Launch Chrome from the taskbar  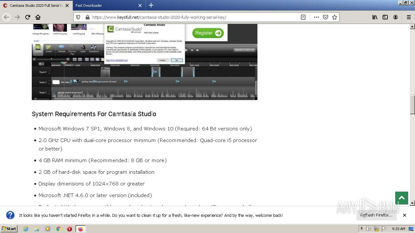pos(59,229)
